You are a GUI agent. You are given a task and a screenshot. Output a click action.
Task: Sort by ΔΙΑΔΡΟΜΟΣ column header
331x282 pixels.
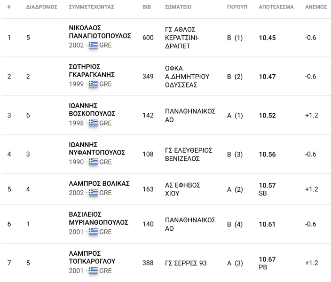pos(42,8)
